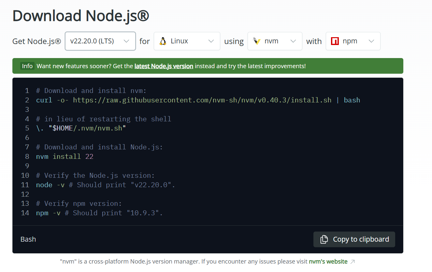
Task: Click the '# in lieu of restarting the shell' comment
Action: pyautogui.click(x=104, y=119)
